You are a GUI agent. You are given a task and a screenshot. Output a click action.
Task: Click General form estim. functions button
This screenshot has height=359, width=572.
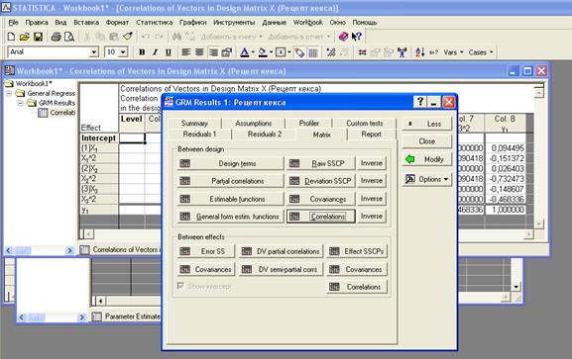230,217
